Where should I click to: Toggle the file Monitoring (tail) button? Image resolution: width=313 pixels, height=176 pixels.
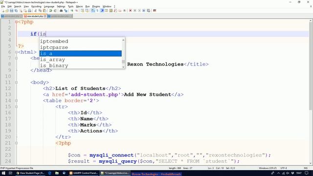(x=124, y=11)
